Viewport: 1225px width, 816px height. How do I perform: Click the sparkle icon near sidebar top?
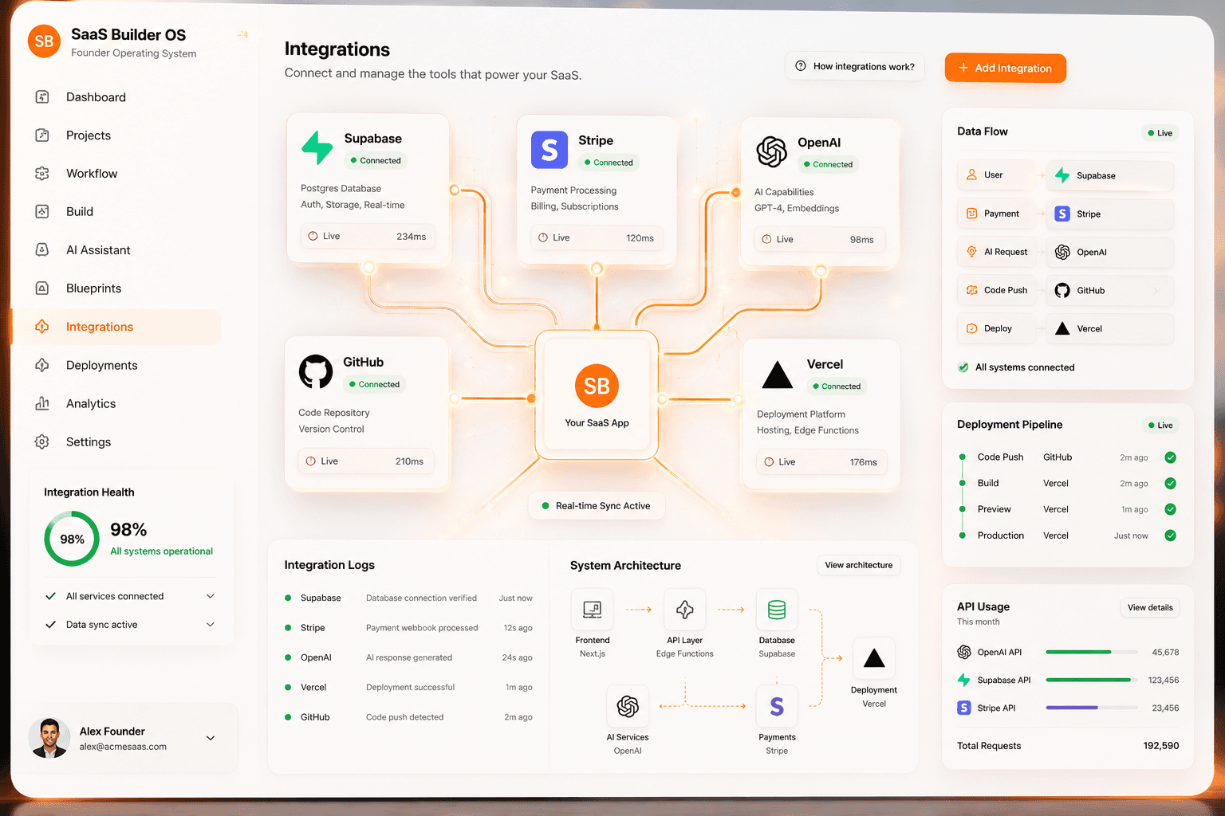pyautogui.click(x=242, y=34)
